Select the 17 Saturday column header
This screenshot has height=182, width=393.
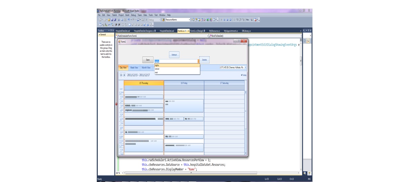(x=224, y=83)
